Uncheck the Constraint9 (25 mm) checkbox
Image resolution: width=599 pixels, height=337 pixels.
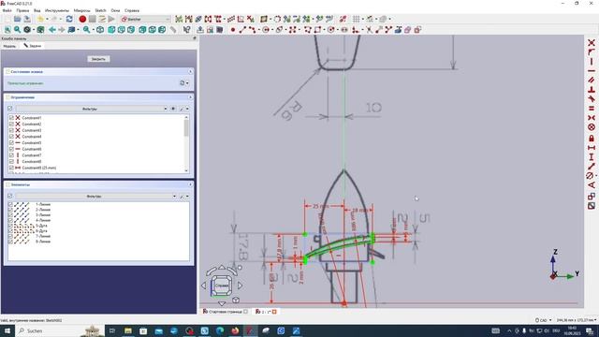point(11,168)
